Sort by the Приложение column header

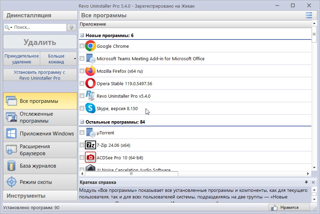tap(195, 24)
